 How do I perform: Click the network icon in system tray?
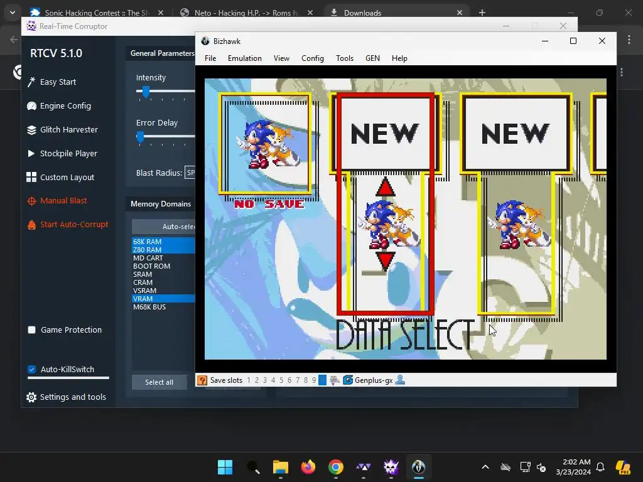(525, 467)
